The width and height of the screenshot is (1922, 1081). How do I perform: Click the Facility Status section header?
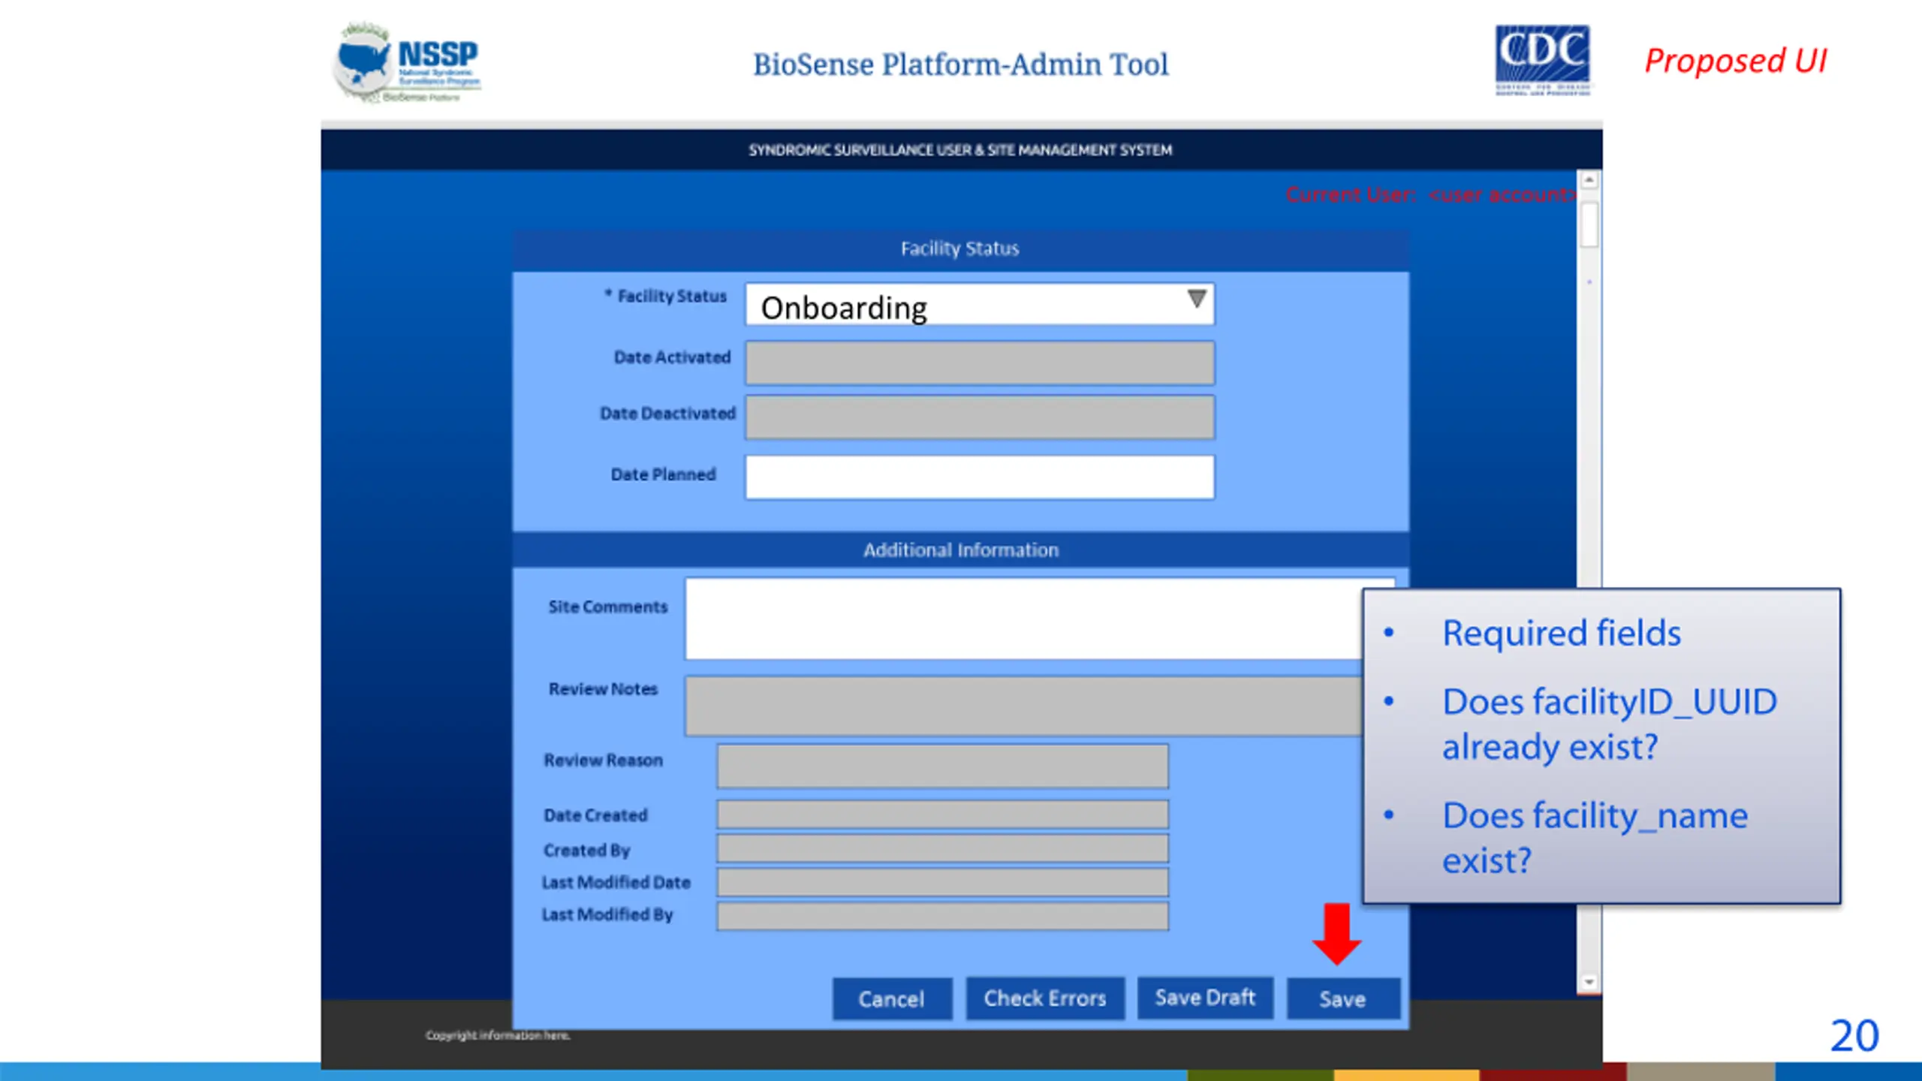[x=960, y=248]
